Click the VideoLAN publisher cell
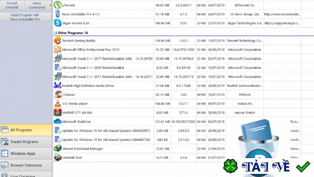 click(245, 103)
